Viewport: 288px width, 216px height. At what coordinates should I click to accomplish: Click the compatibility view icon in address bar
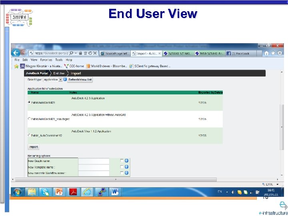point(86,53)
